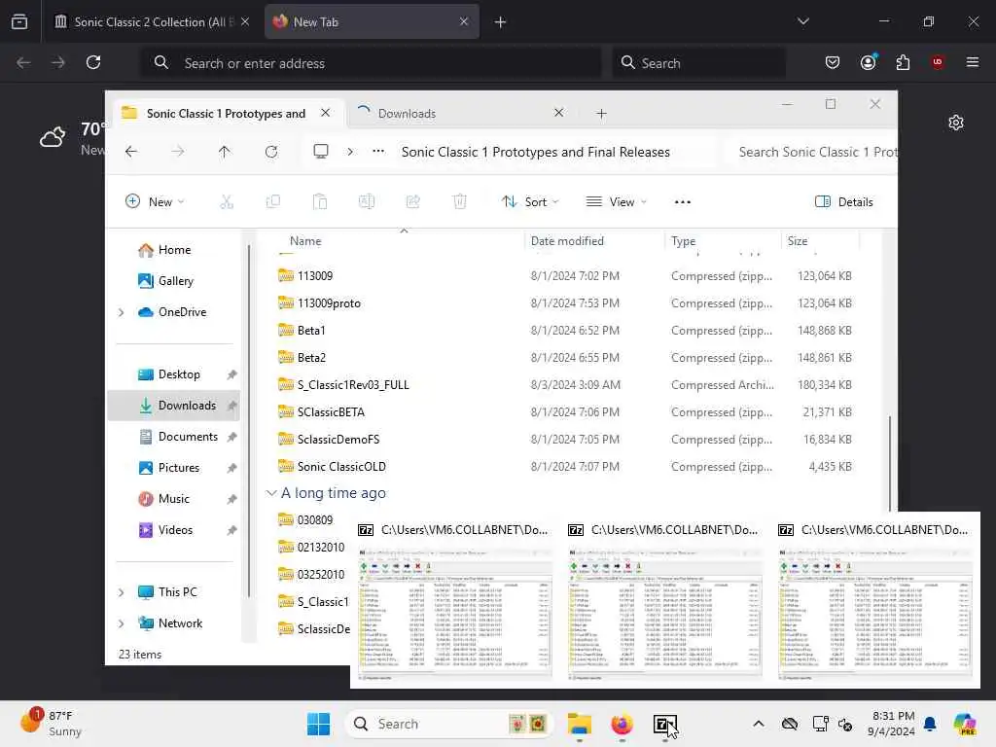Expand the Network tree node

121,623
